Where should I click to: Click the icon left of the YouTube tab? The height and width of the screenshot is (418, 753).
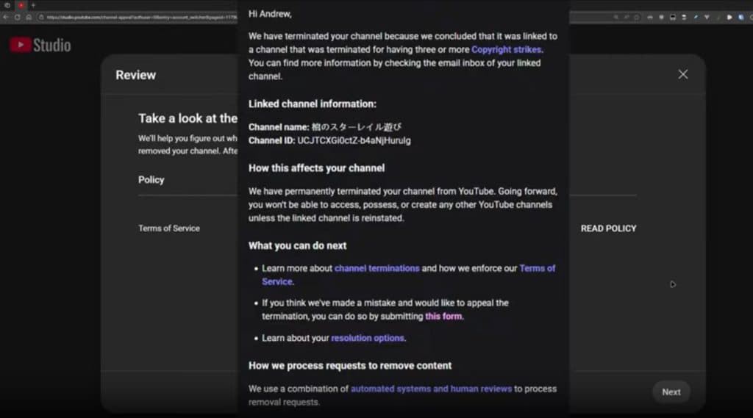pyautogui.click(x=7, y=5)
